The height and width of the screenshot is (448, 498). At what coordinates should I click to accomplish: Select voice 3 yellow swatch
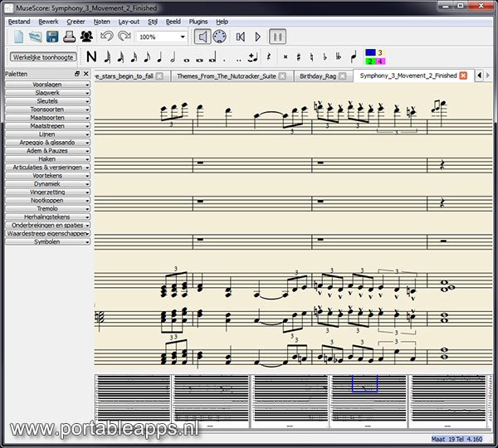click(x=380, y=52)
